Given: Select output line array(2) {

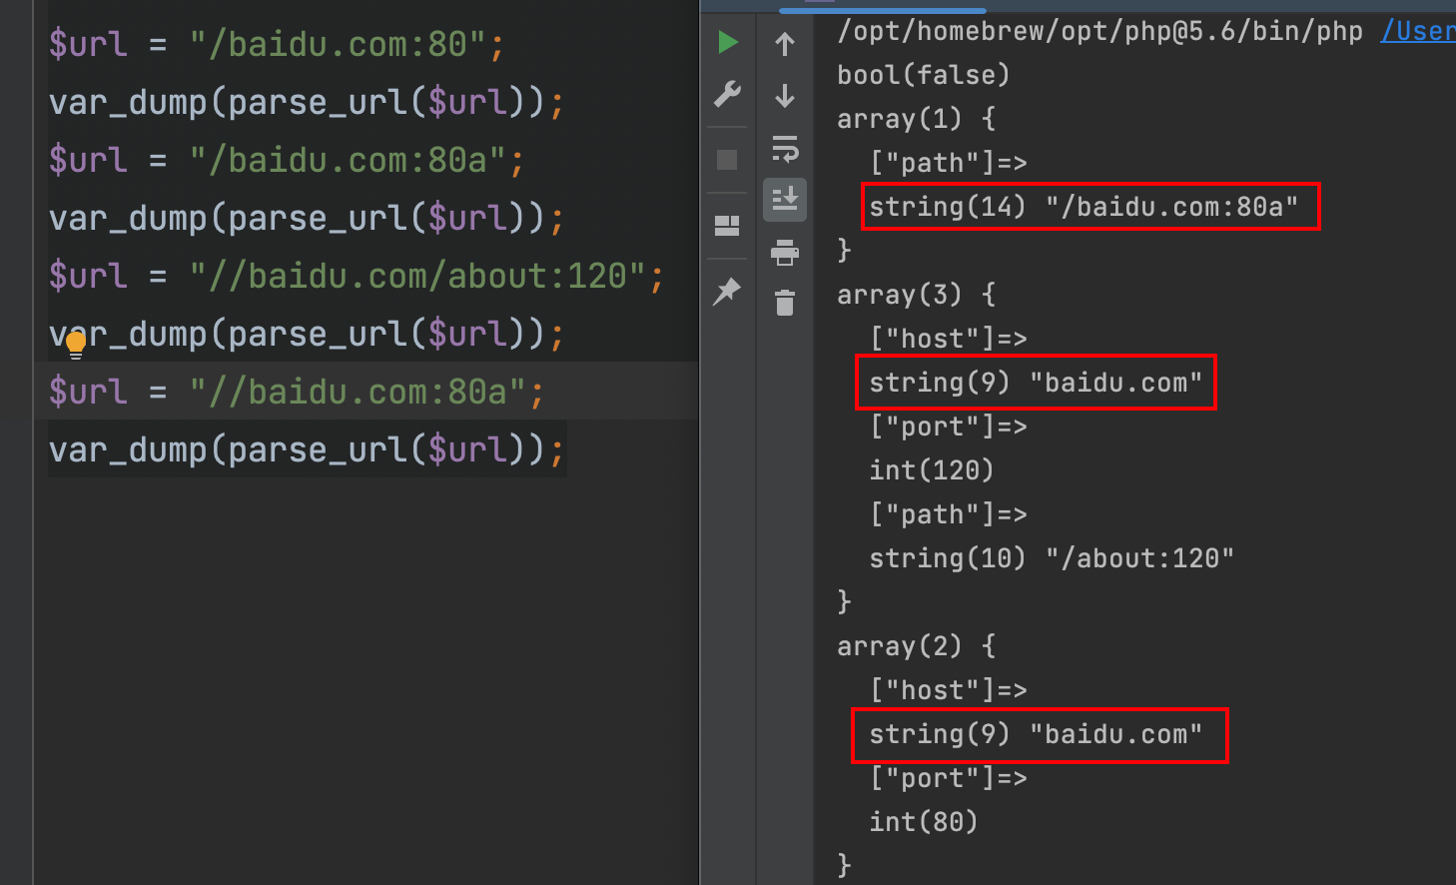Looking at the screenshot, I should pos(917,646).
